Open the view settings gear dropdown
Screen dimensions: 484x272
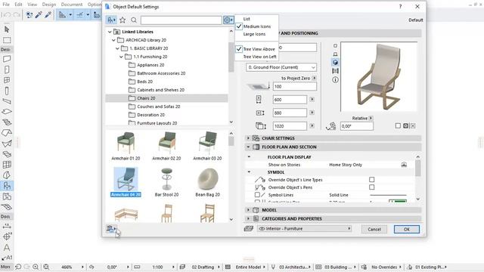228,20
